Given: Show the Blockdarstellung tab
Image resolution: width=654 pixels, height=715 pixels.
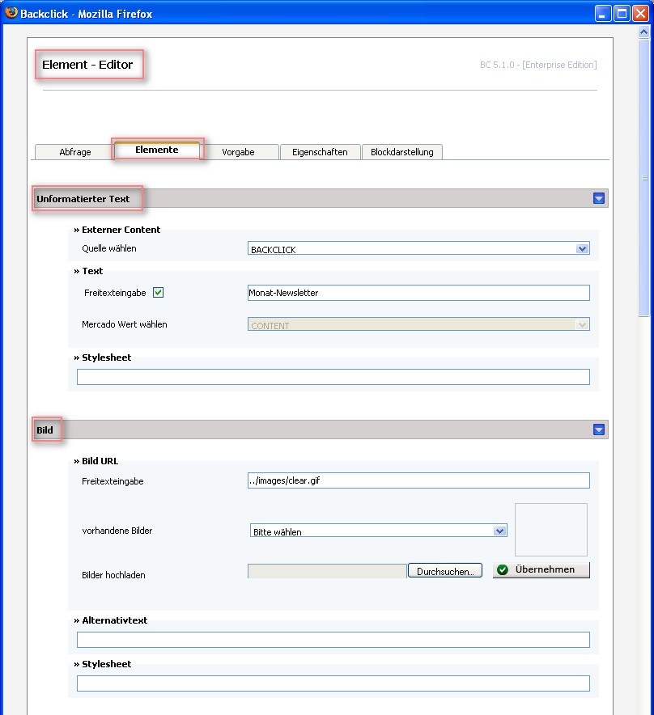Looking at the screenshot, I should tap(402, 152).
